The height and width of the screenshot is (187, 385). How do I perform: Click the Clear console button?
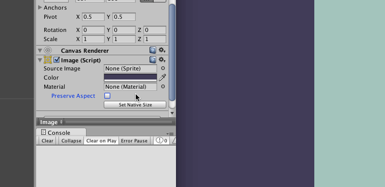tap(47, 141)
